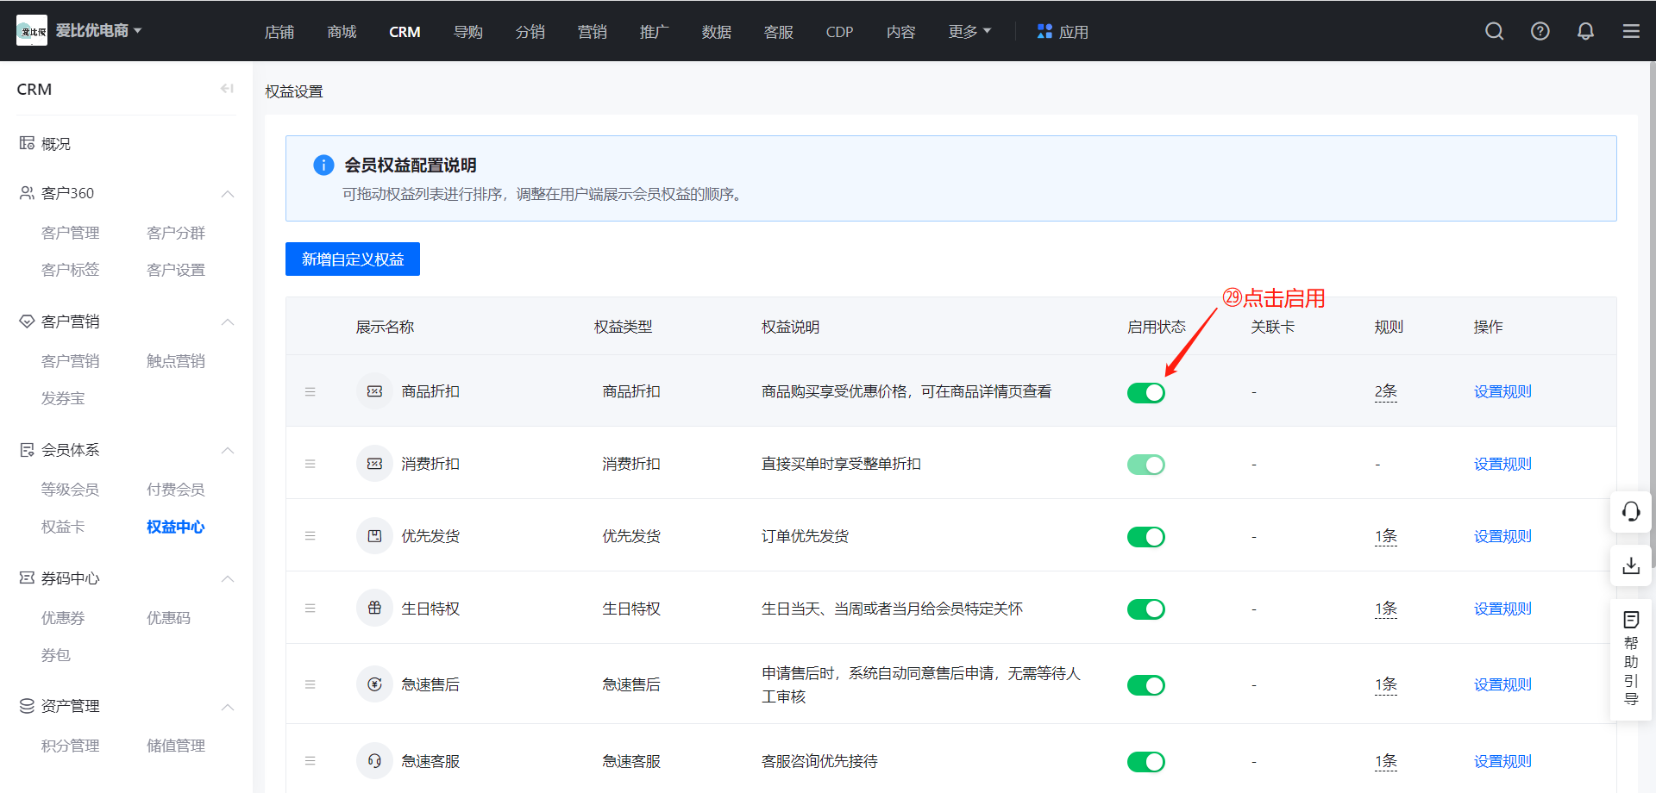Switch to the CDP top menu
1656x793 pixels.
(839, 32)
